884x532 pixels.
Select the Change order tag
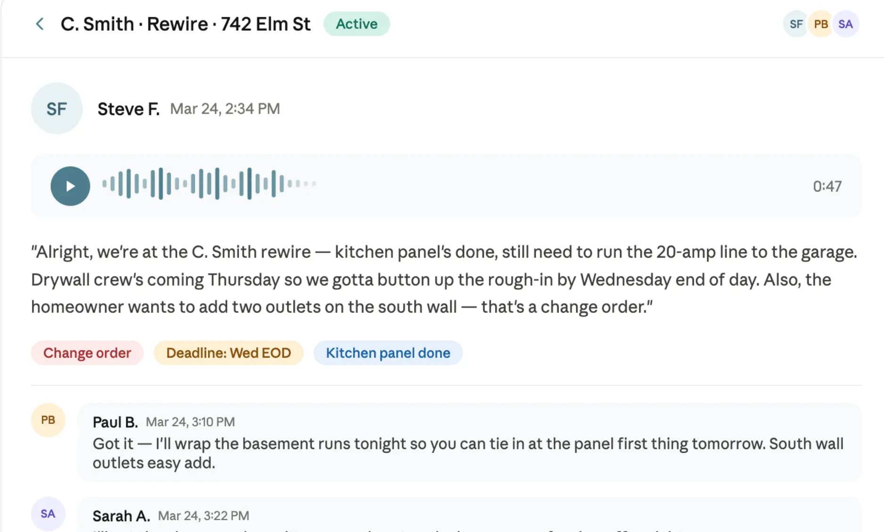(x=87, y=352)
